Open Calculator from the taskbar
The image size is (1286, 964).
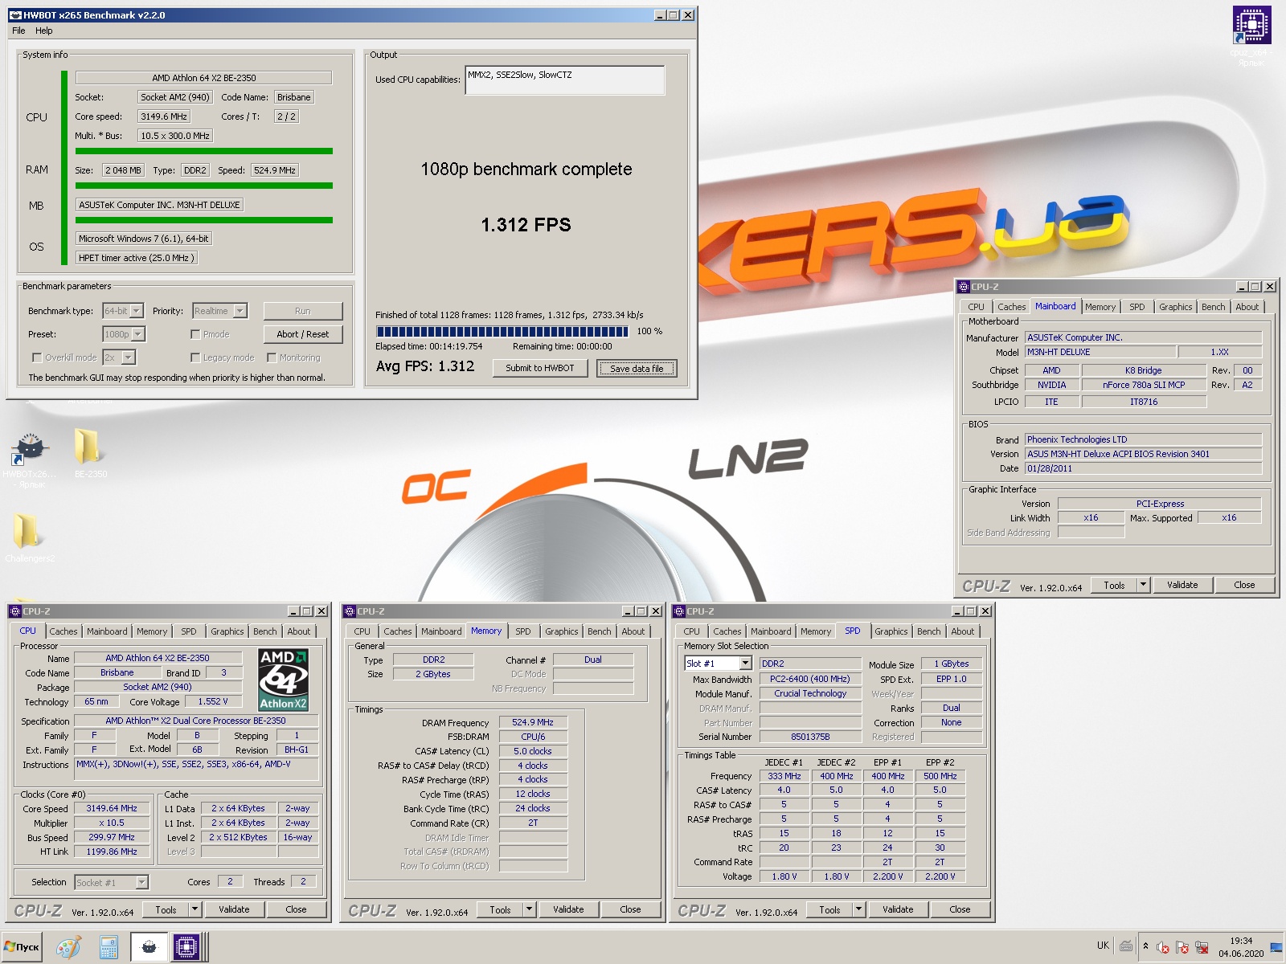(109, 947)
